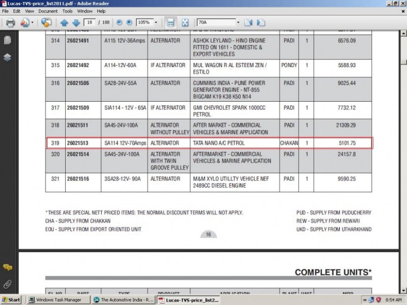Click GMI CHEVROLET SPARK application text
Viewport: 407px width, 305px height.
(229, 111)
